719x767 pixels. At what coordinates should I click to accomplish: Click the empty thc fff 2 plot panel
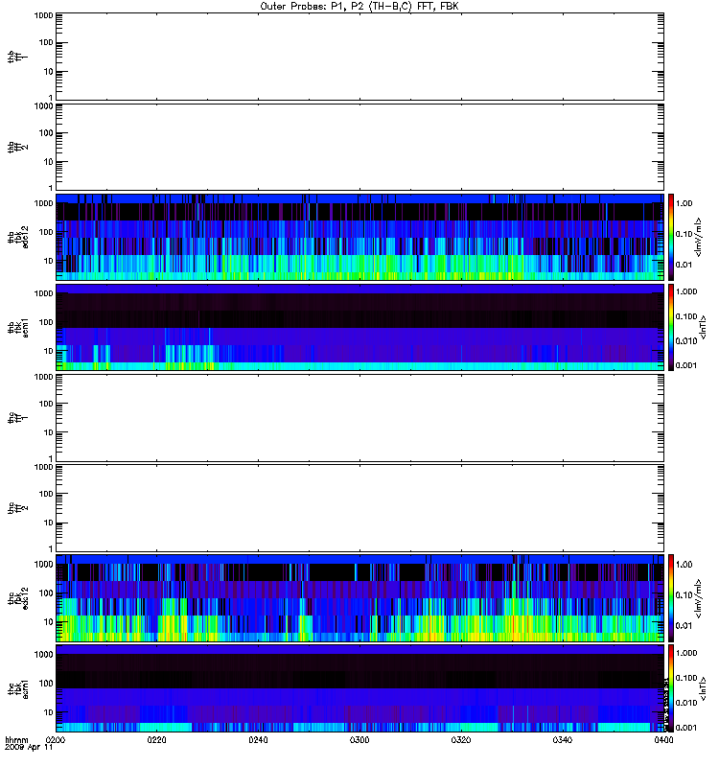pyautogui.click(x=359, y=508)
